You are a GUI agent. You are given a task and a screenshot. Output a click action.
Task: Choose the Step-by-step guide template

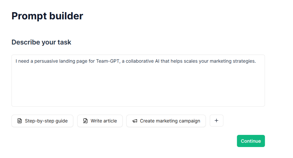click(x=42, y=121)
